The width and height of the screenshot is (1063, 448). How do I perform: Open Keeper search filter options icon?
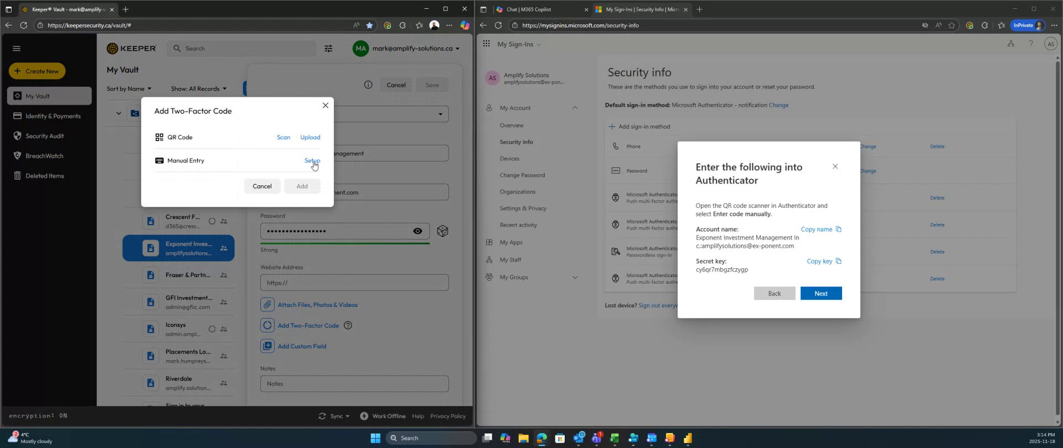tap(328, 49)
